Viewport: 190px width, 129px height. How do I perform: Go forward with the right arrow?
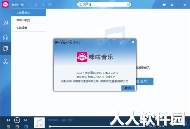43,5
